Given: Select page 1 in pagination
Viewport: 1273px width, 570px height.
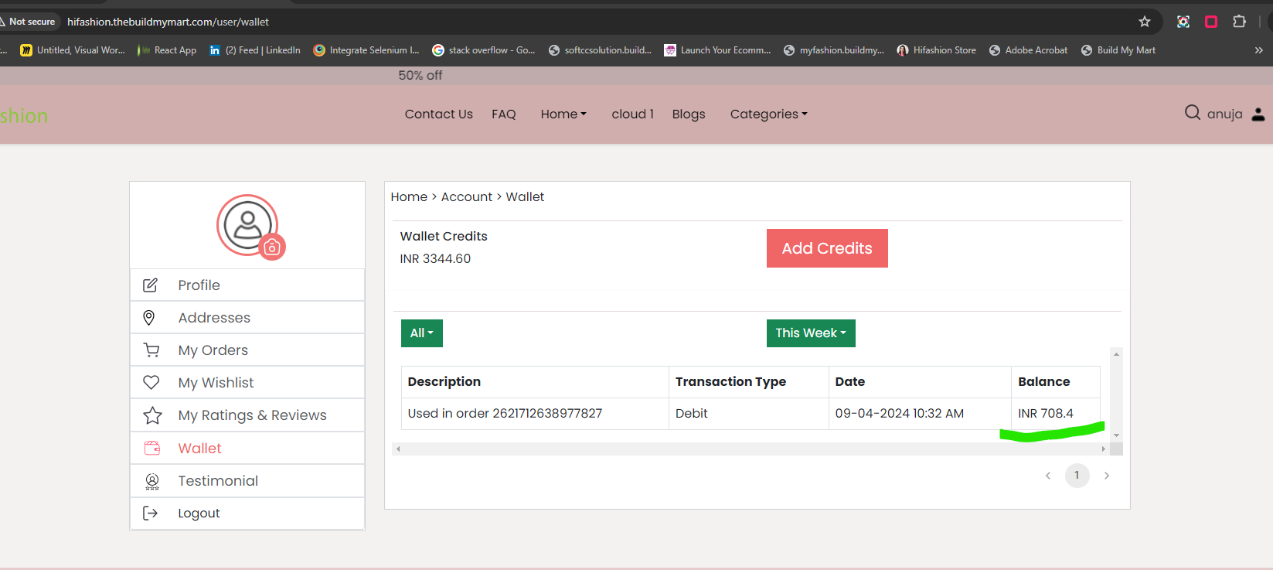Looking at the screenshot, I should click(x=1077, y=476).
